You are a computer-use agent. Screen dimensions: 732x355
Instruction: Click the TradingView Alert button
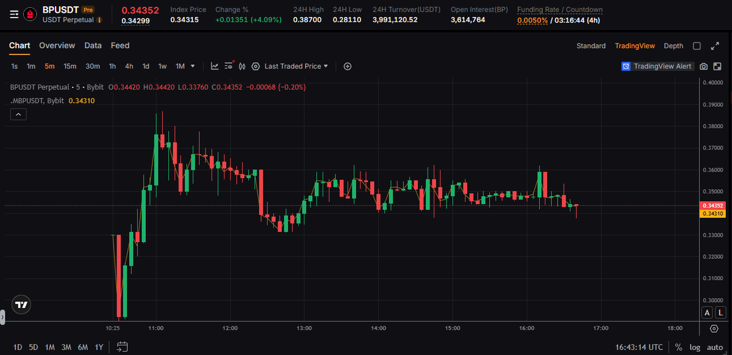click(658, 66)
